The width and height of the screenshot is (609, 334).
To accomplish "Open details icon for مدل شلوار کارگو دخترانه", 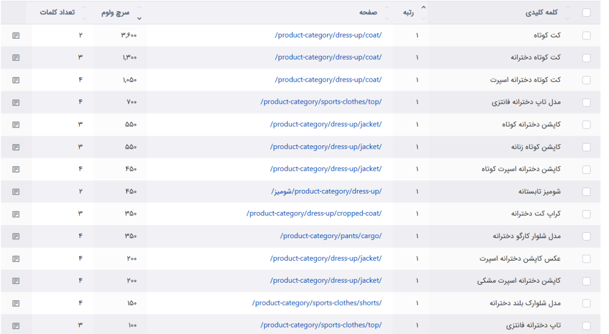I will coord(16,236).
